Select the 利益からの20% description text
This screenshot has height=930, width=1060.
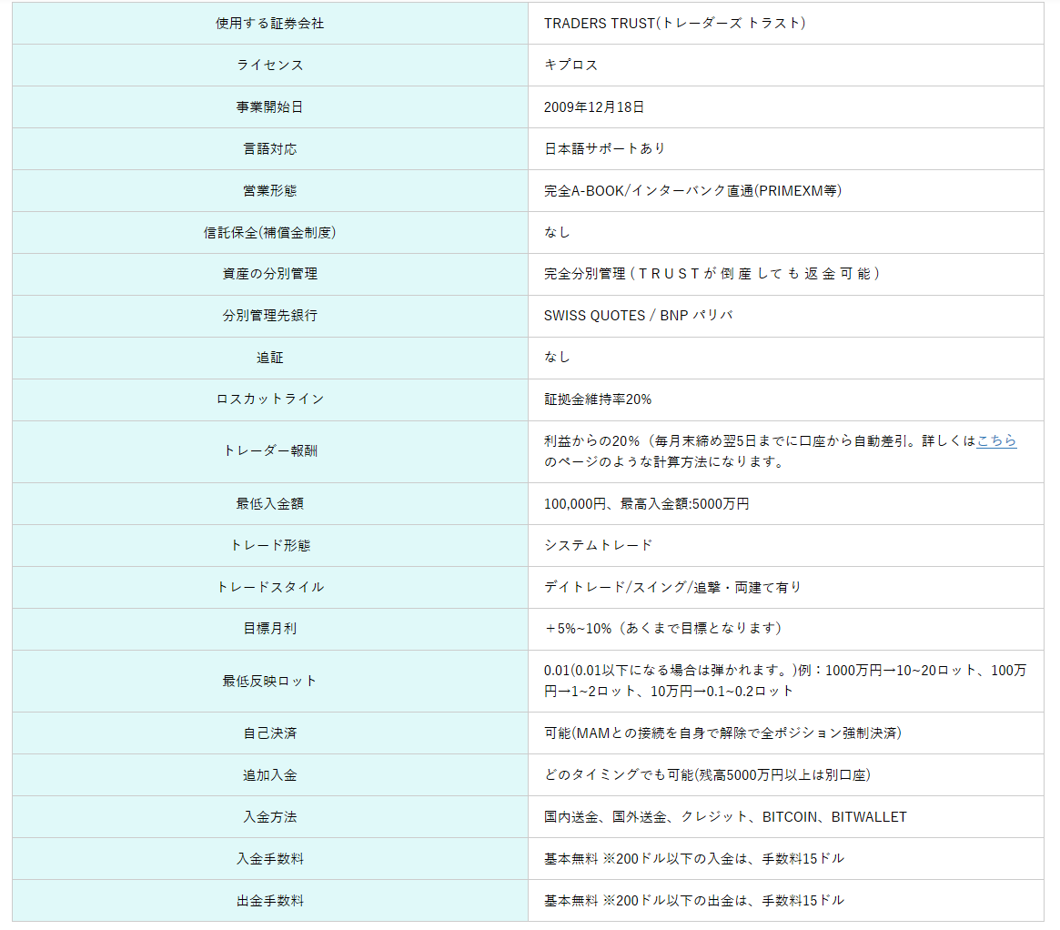pyautogui.click(x=780, y=450)
